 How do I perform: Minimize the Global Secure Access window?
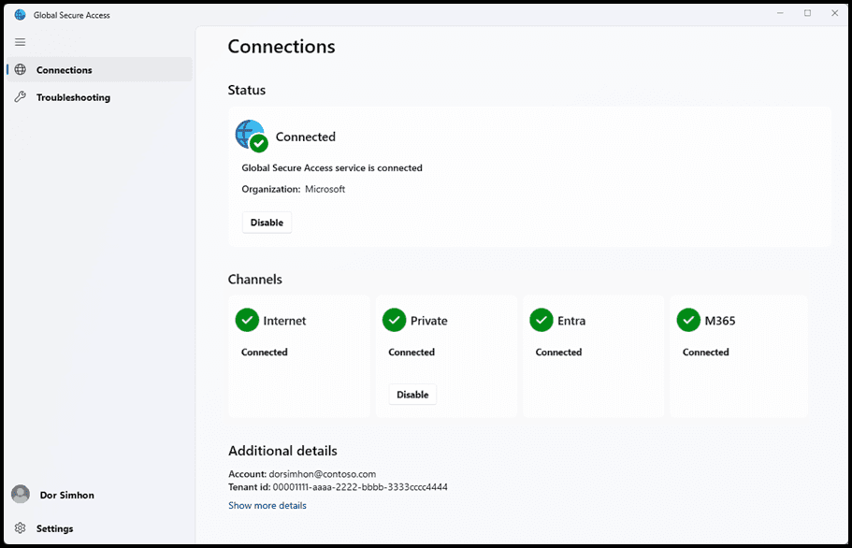pyautogui.click(x=780, y=13)
